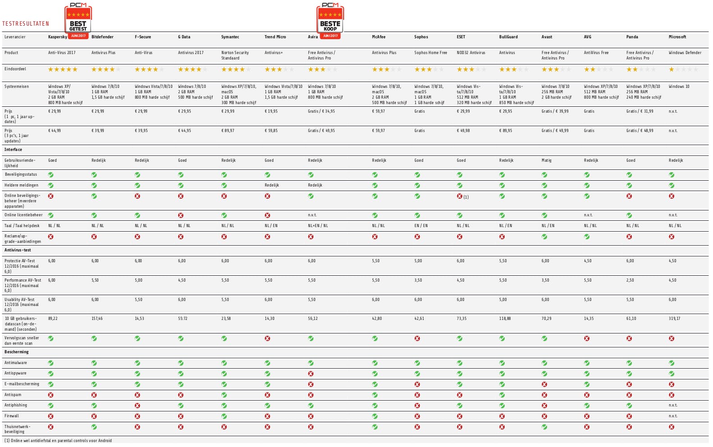Select Symantec's green check in the Antispam row
Viewport: 713px width, 447px height.
[224, 395]
